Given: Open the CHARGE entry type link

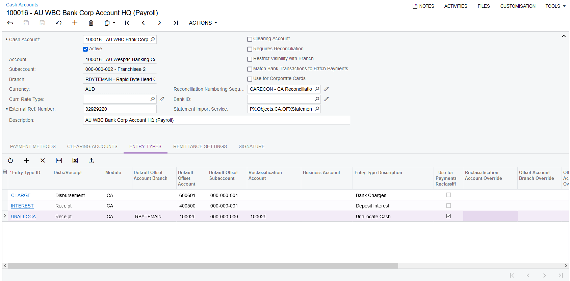Looking at the screenshot, I should pos(21,195).
